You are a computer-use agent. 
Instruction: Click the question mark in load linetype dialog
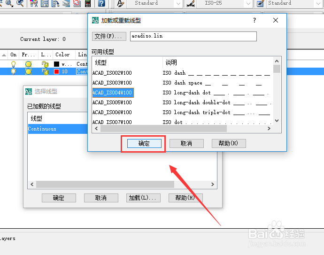tap(255, 20)
